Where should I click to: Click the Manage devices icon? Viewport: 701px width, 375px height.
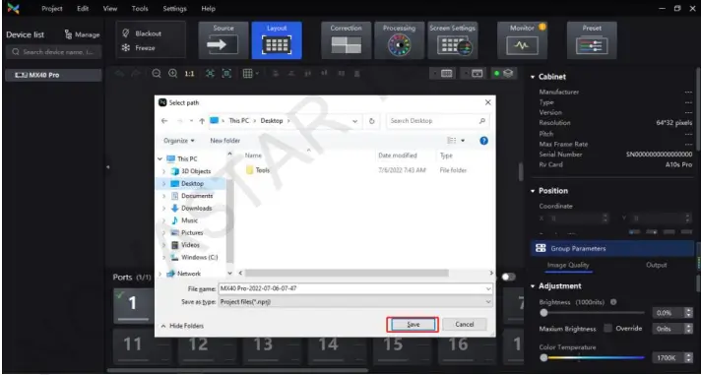[x=82, y=34]
